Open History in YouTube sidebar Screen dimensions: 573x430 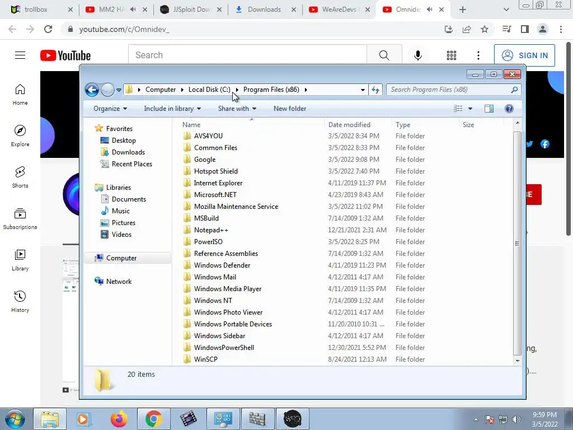pos(20,302)
